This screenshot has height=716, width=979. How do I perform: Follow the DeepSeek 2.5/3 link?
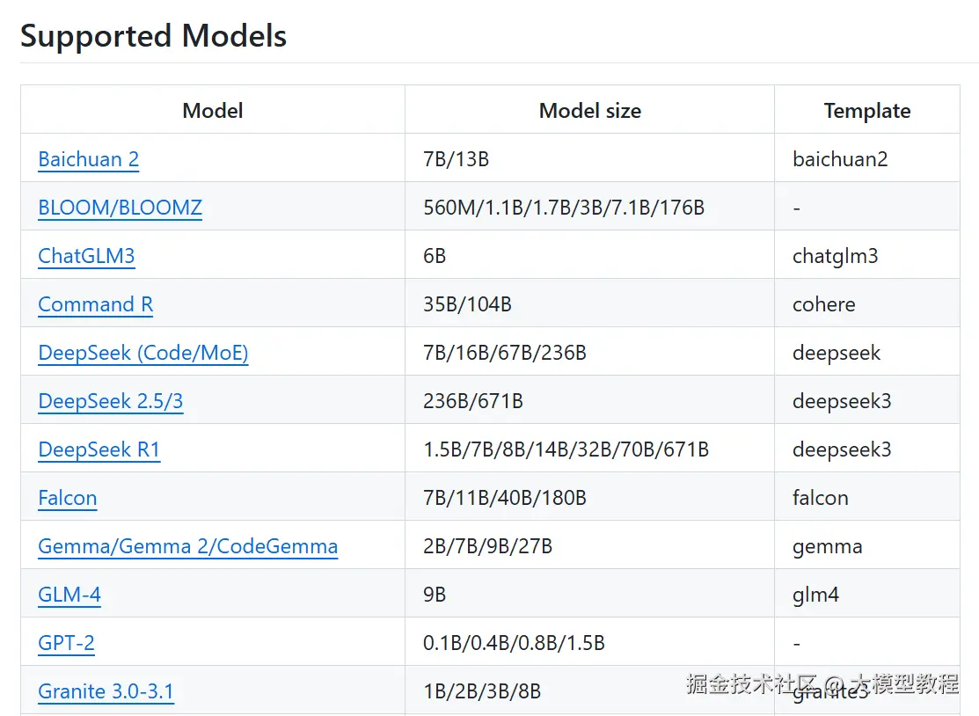pyautogui.click(x=111, y=401)
